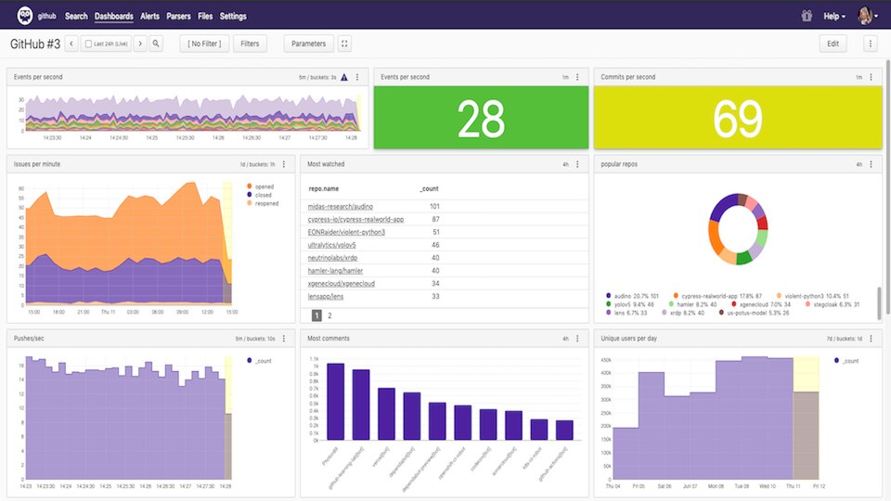This screenshot has width=891, height=501.
Task: Open cypress-io/cypress-realworld-app link
Action: 355,219
